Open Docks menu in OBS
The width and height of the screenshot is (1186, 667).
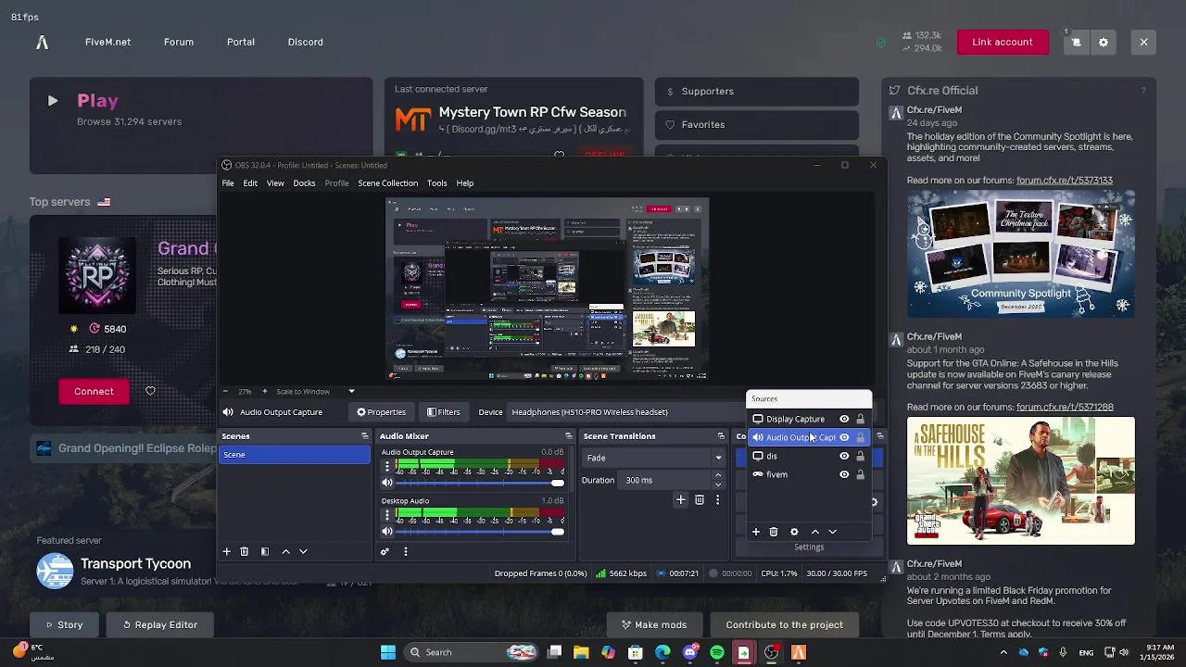click(x=304, y=183)
